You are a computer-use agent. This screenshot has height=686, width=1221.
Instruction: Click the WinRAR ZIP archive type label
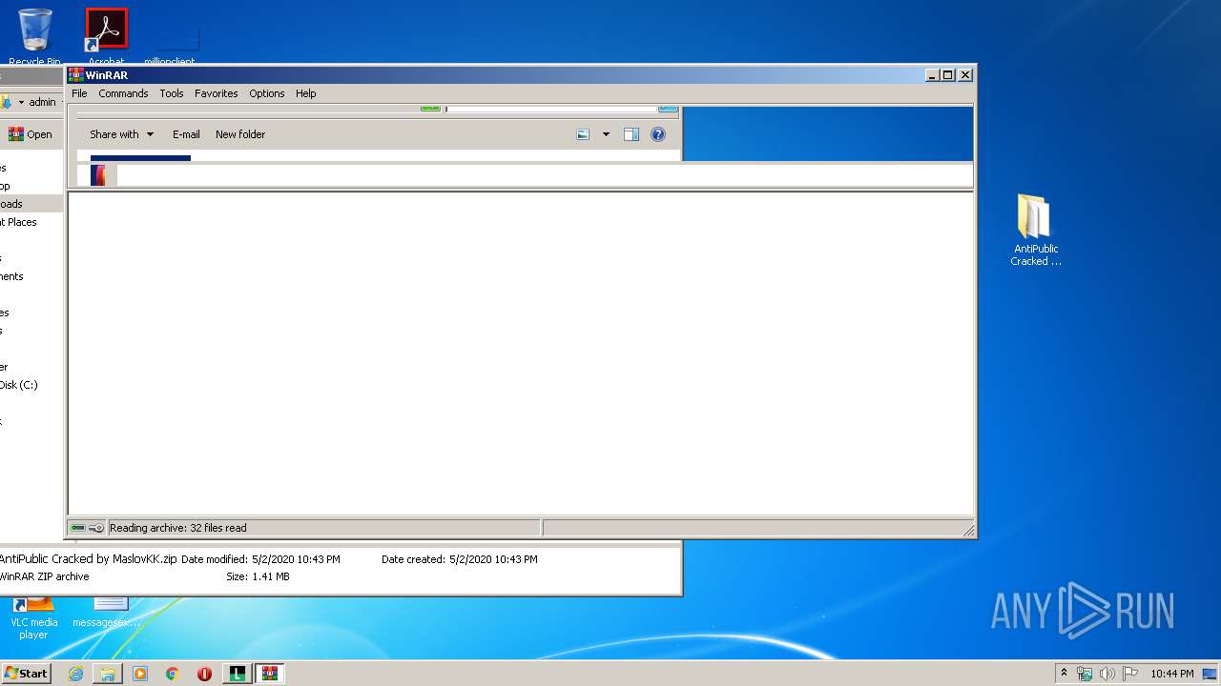[45, 576]
